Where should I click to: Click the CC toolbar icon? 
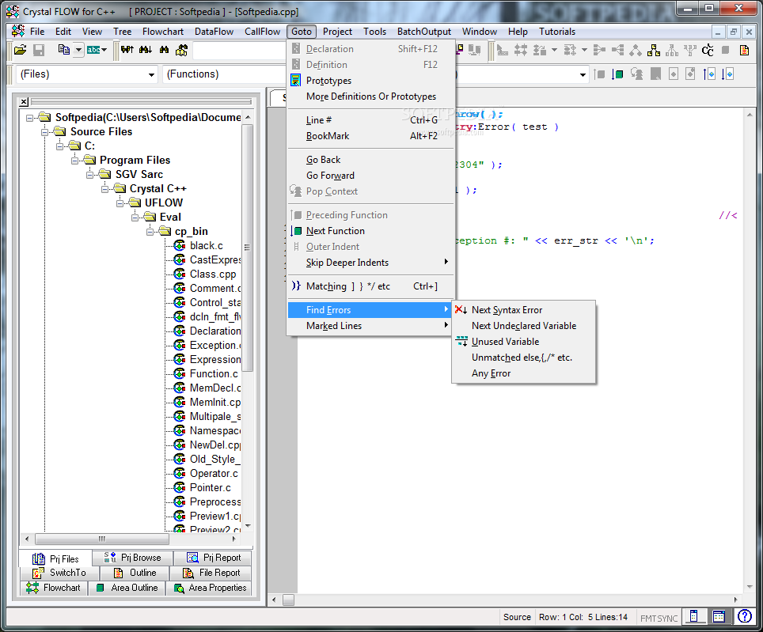pos(708,50)
